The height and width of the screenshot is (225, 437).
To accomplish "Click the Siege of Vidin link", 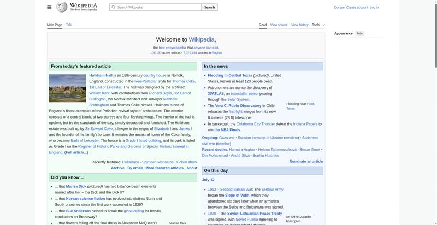I will 237,195.
